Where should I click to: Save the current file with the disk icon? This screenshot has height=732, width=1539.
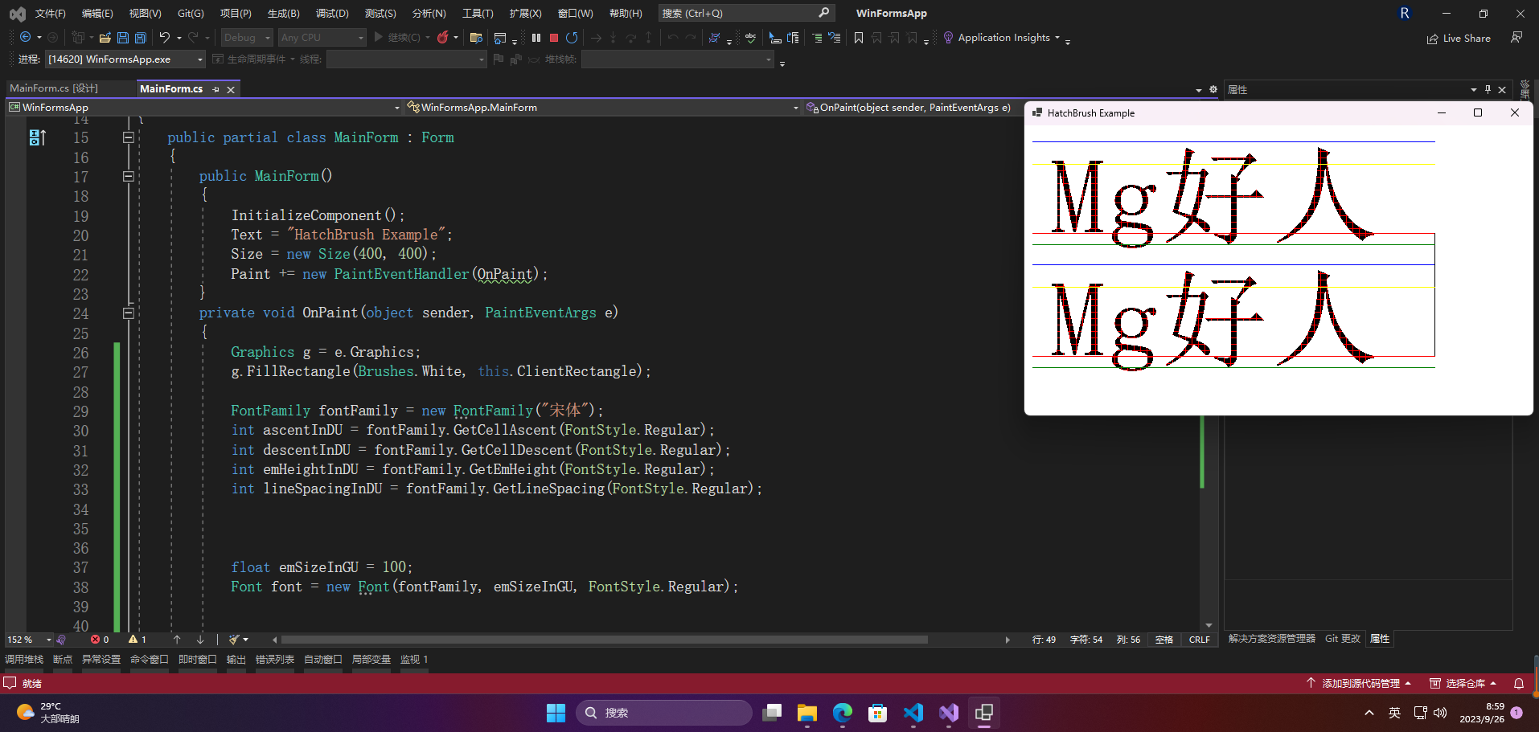123,37
